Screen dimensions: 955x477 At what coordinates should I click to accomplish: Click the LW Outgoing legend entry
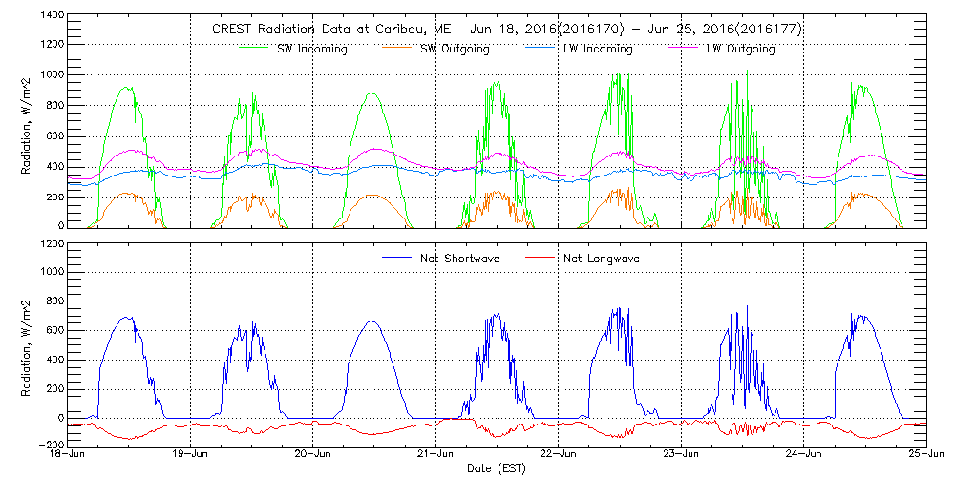[x=740, y=49]
